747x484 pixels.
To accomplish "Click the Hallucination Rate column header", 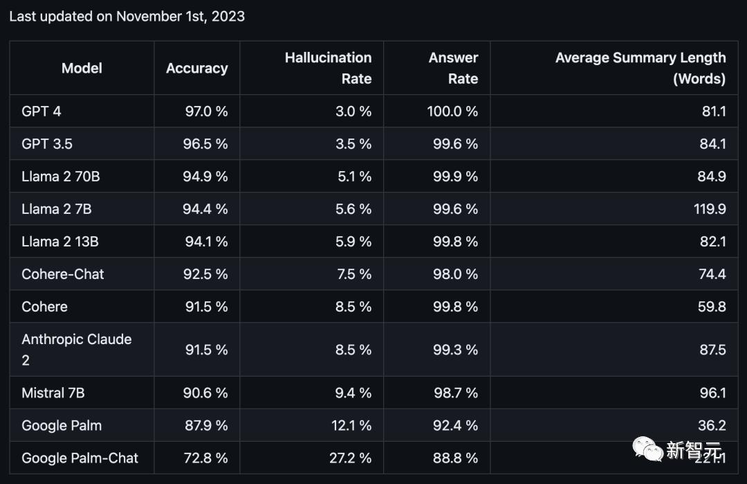I will [328, 68].
